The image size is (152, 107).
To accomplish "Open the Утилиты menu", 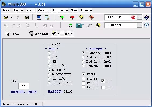I will coord(44,10).
